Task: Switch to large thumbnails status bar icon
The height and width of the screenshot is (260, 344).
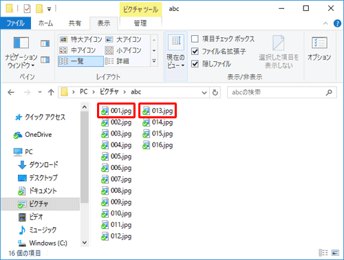Action: point(335,253)
